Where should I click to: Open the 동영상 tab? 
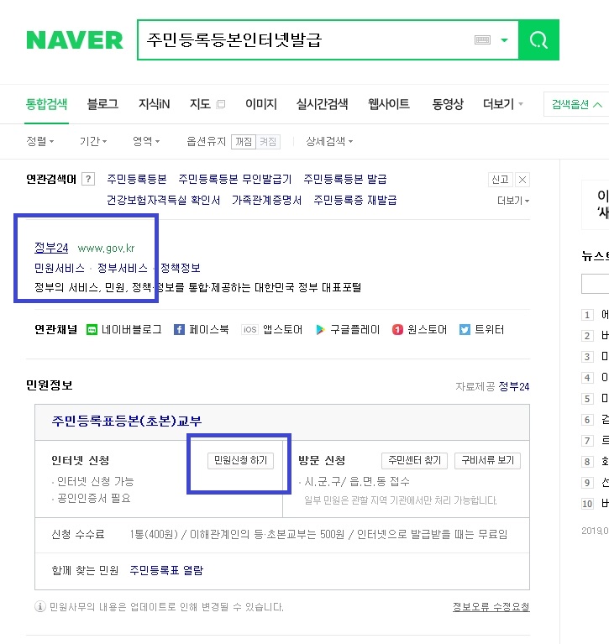[x=448, y=104]
